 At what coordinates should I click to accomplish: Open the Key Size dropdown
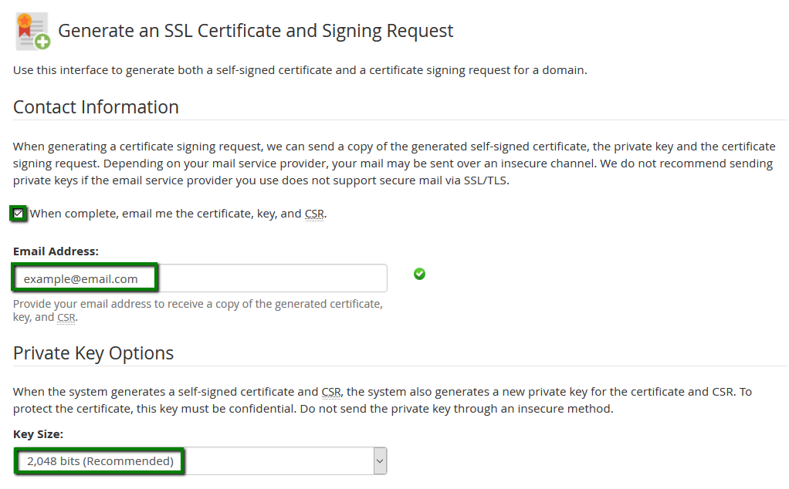click(x=200, y=461)
